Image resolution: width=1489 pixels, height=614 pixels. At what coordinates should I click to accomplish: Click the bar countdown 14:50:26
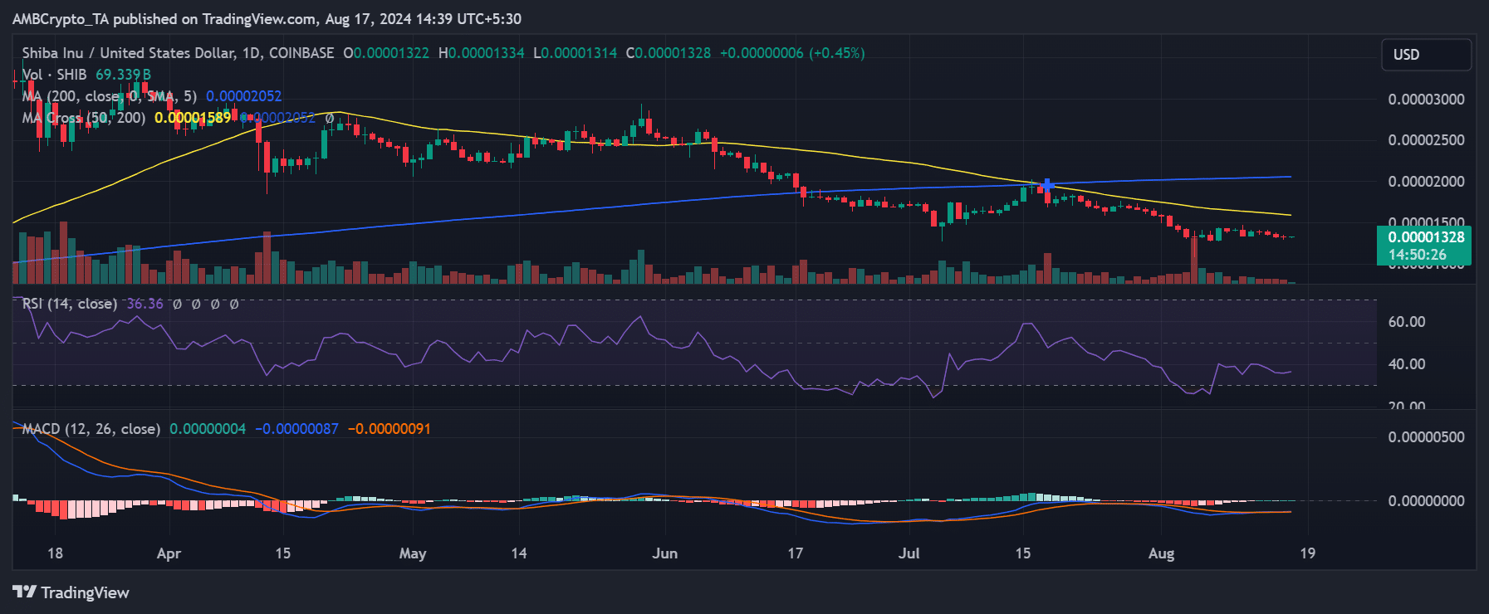[x=1418, y=256]
